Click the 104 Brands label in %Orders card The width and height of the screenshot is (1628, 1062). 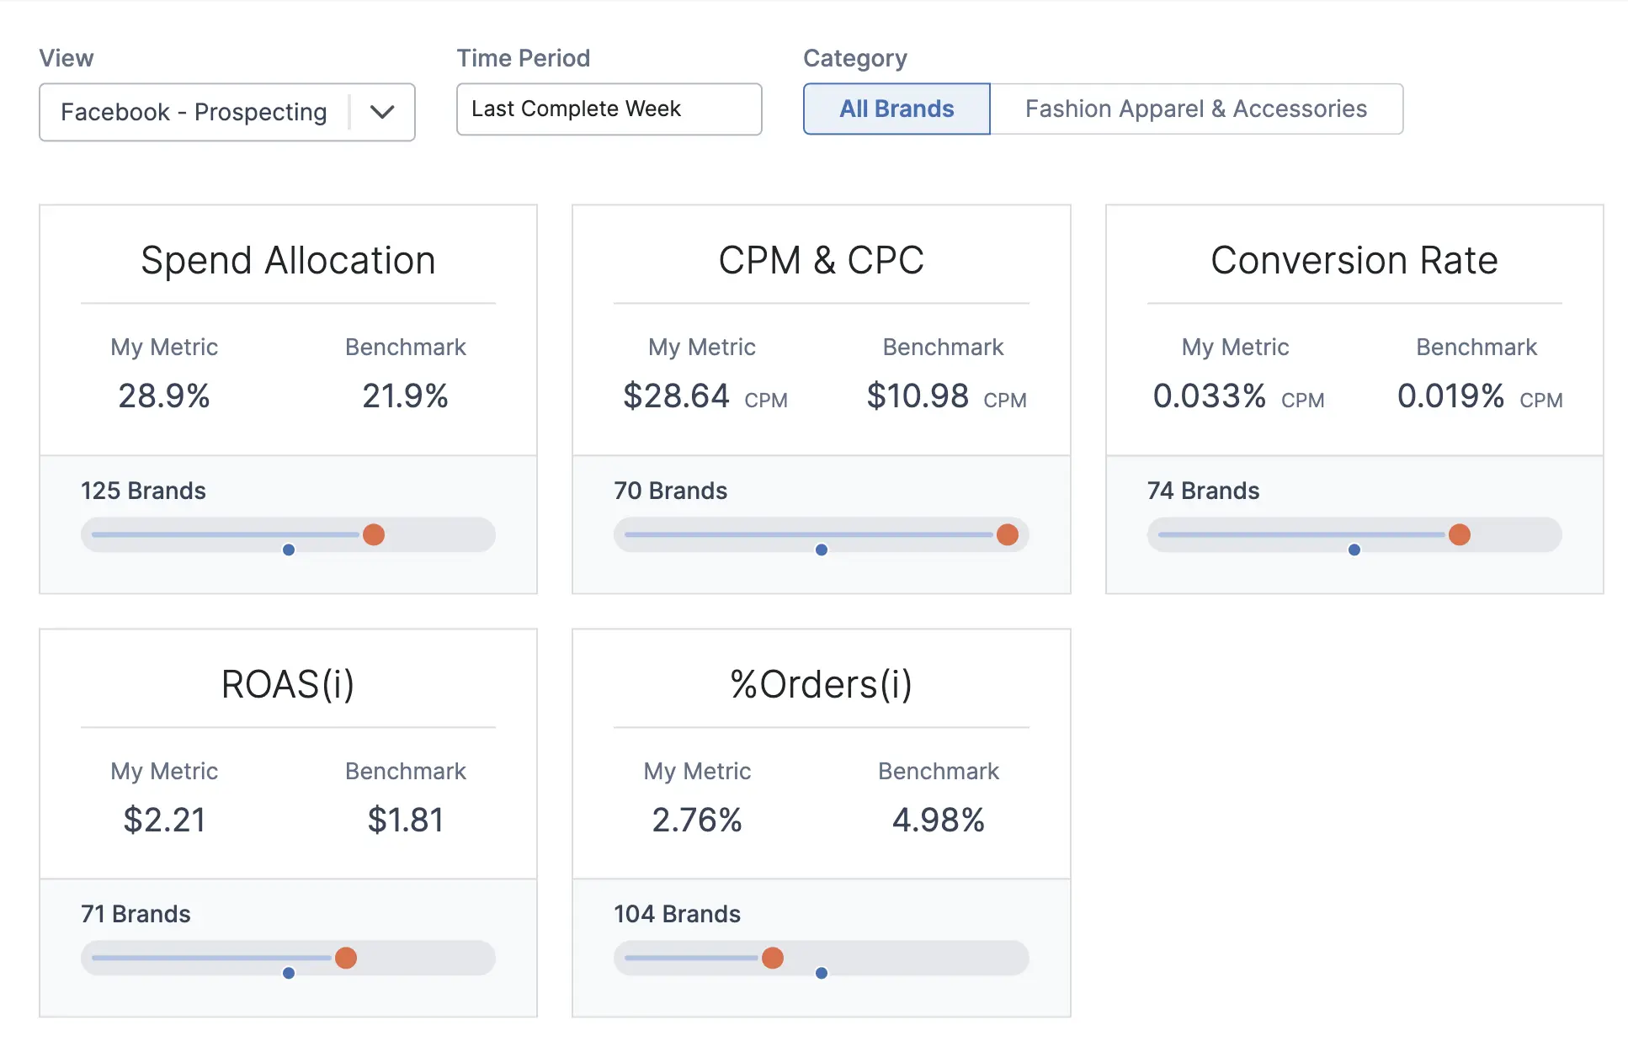click(x=676, y=914)
